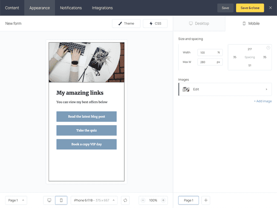277x208 pixels.
Task: Select the 'My amazing links' heading
Action: click(x=80, y=92)
